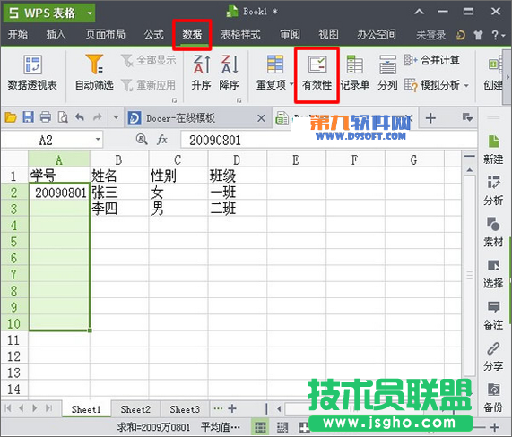512x437 pixels.
Task: Switch to the 公式 ribbon tab
Action: (153, 34)
